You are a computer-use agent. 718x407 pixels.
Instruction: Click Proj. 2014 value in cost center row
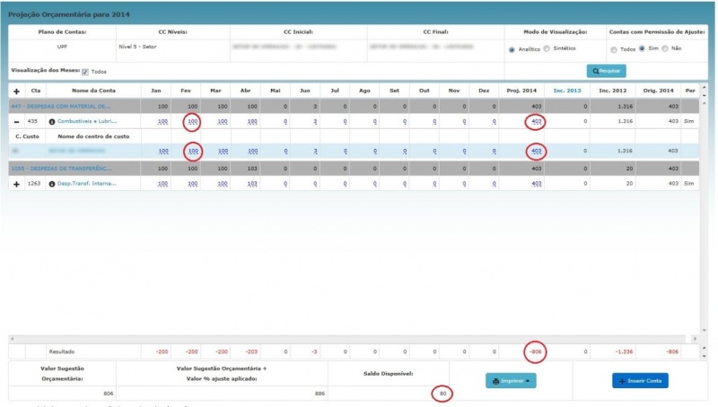point(536,151)
